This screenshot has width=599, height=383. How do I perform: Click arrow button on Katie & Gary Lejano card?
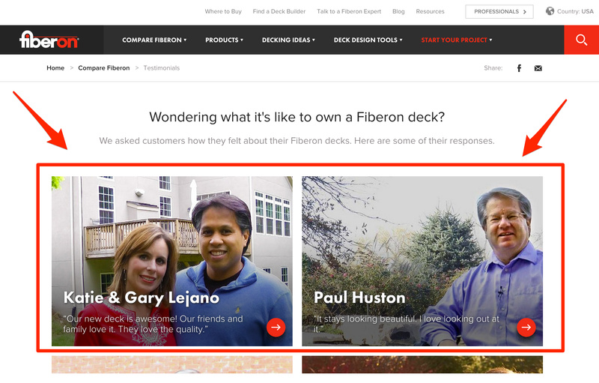coord(276,328)
